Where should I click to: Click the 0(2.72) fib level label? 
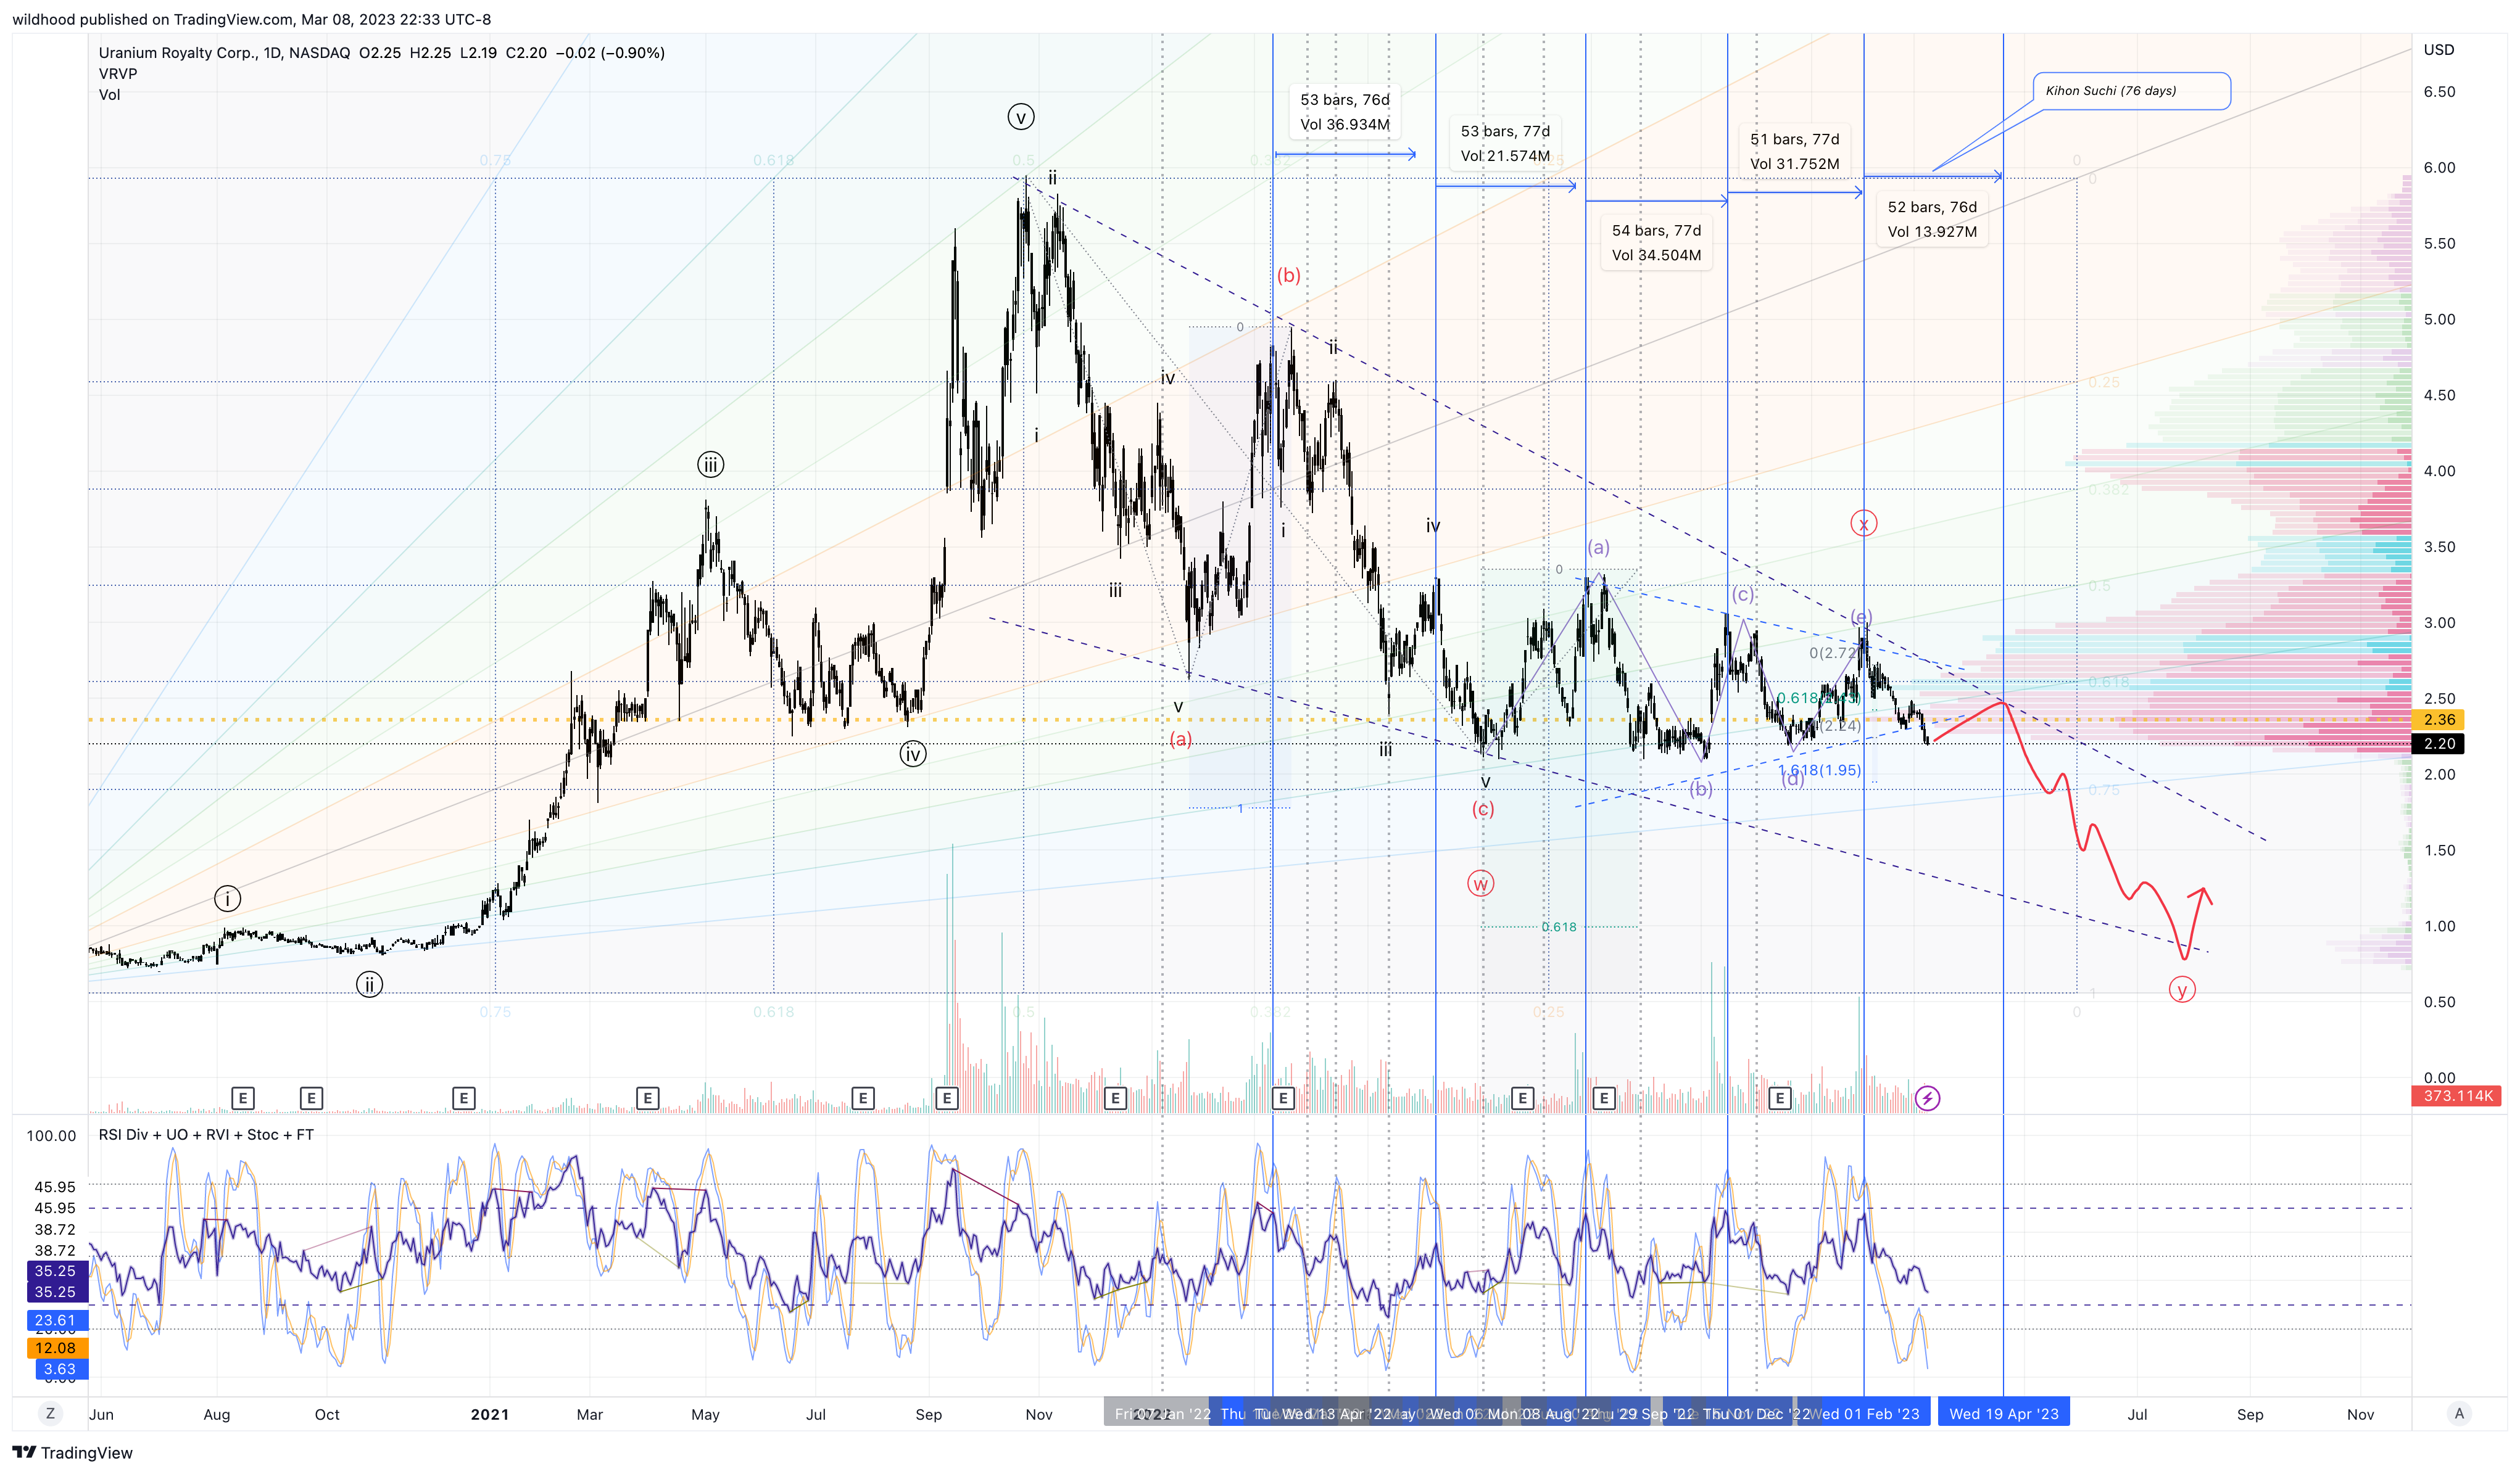pyautogui.click(x=1835, y=653)
